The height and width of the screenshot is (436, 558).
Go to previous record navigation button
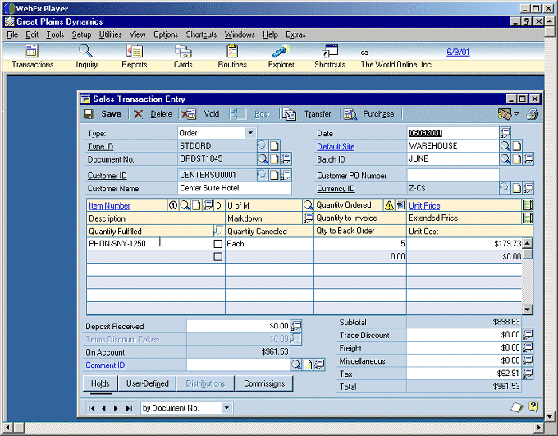103,408
